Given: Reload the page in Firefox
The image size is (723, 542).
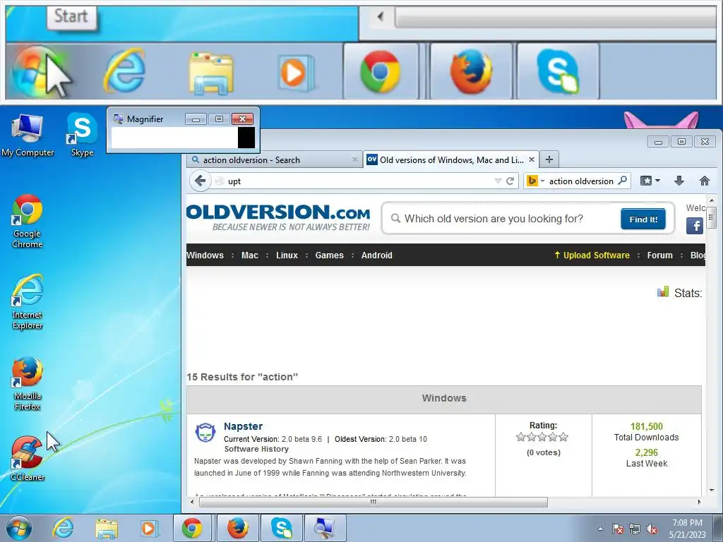Looking at the screenshot, I should coord(510,181).
